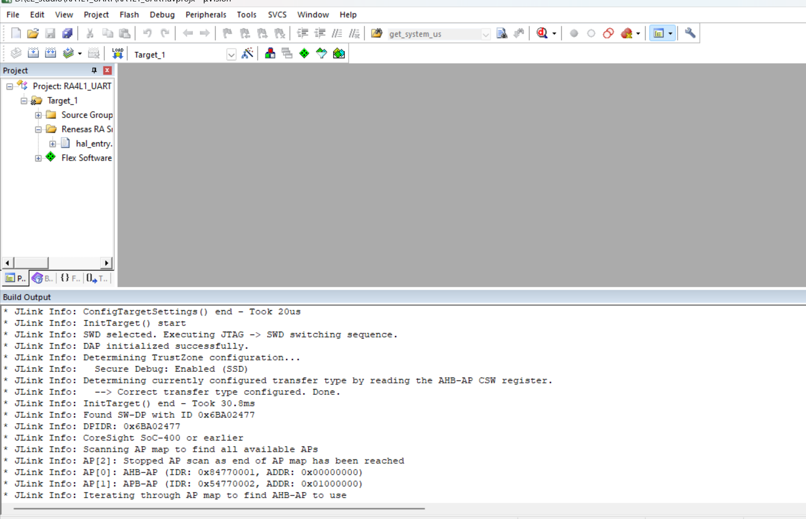Enable or disable breakpoint via hollow circle icon
This screenshot has height=519, width=806.
591,33
